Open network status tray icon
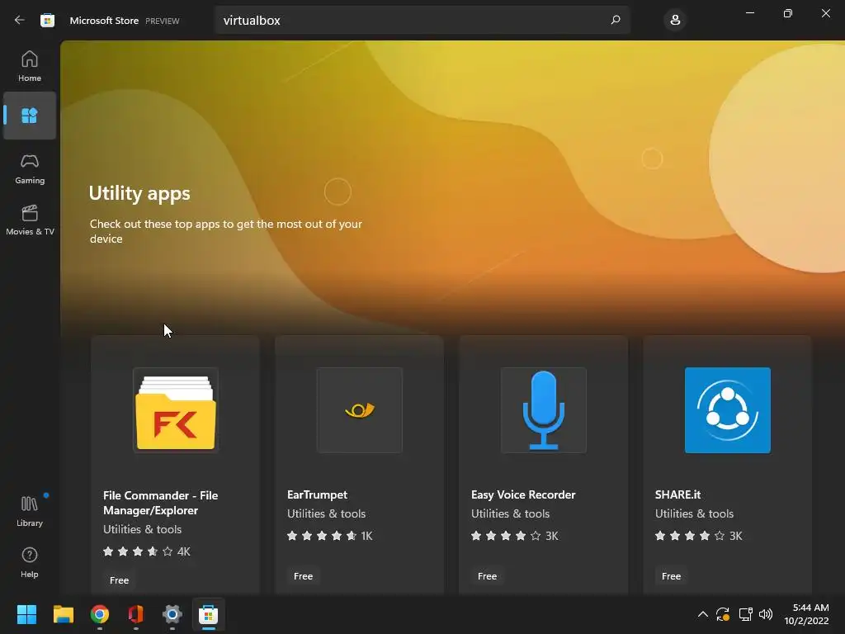This screenshot has height=634, width=845. coord(745,614)
